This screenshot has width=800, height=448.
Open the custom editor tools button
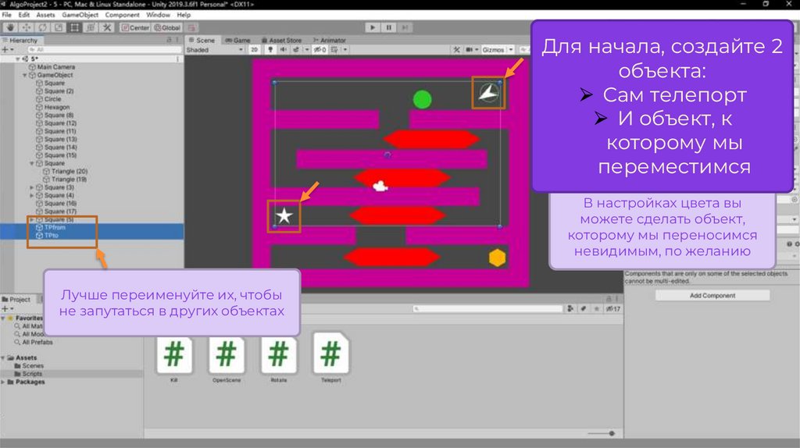click(107, 27)
